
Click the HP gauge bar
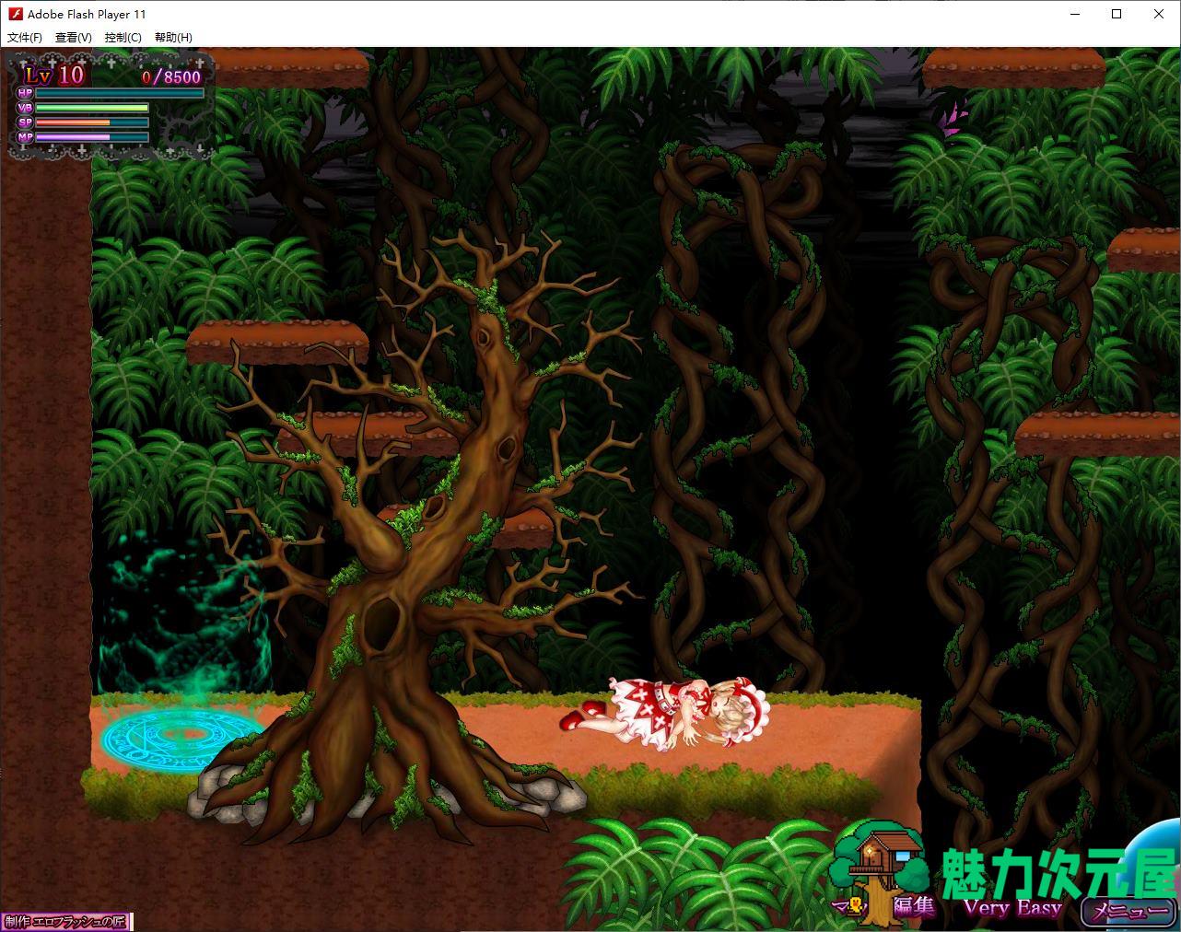tap(120, 93)
